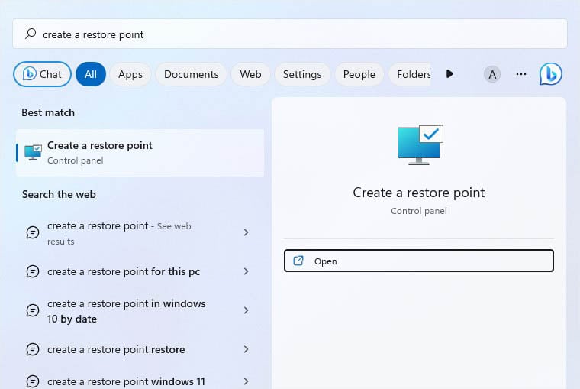Click the search magnifier icon

coord(31,34)
